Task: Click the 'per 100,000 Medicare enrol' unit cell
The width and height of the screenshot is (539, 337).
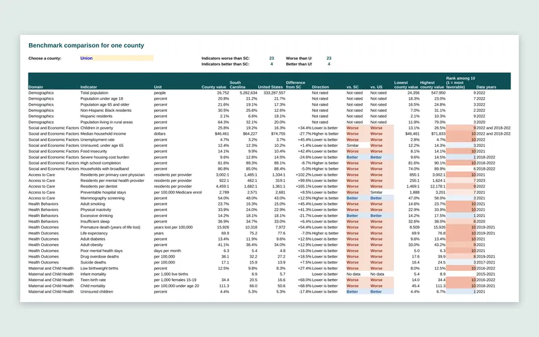Action: tap(178, 192)
